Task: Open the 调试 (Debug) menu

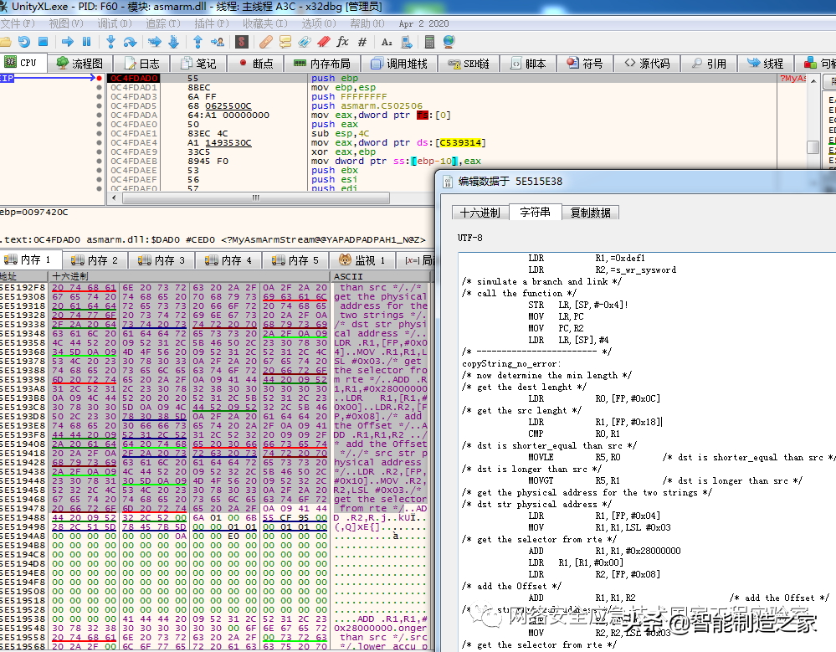Action: [x=112, y=23]
